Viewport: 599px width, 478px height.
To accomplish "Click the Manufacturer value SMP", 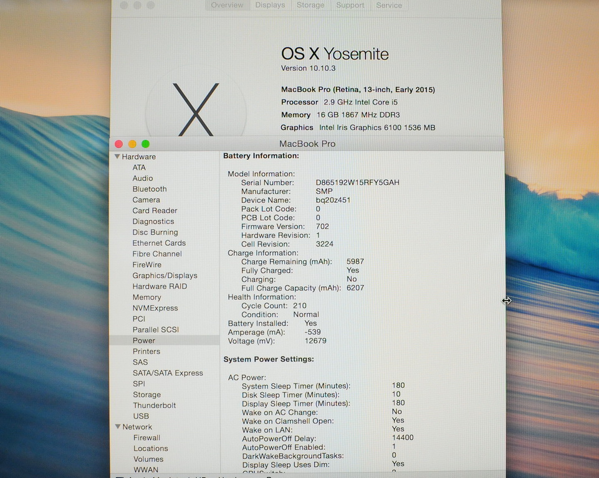I will tap(324, 191).
